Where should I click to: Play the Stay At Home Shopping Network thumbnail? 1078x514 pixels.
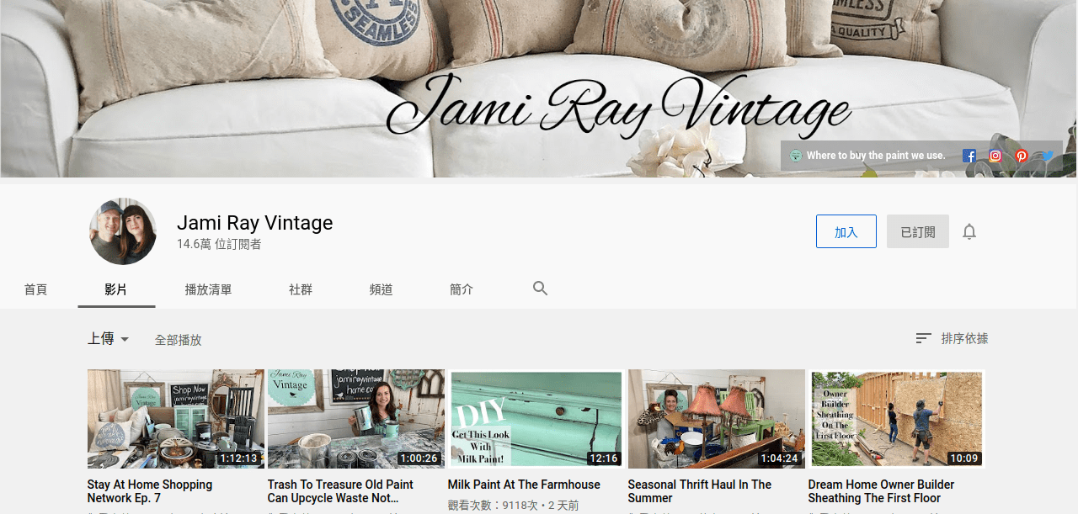[x=176, y=419]
